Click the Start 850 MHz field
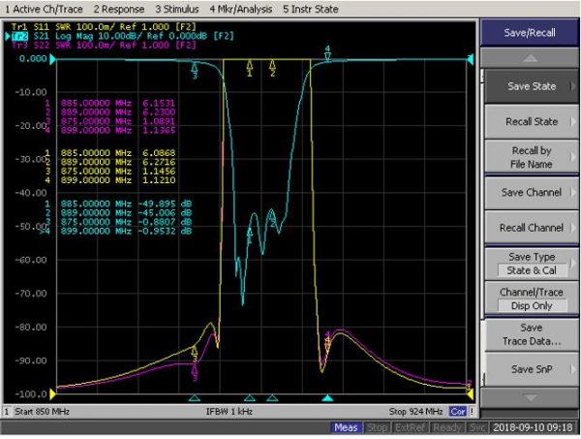This screenshot has height=439, width=581. coord(42,412)
